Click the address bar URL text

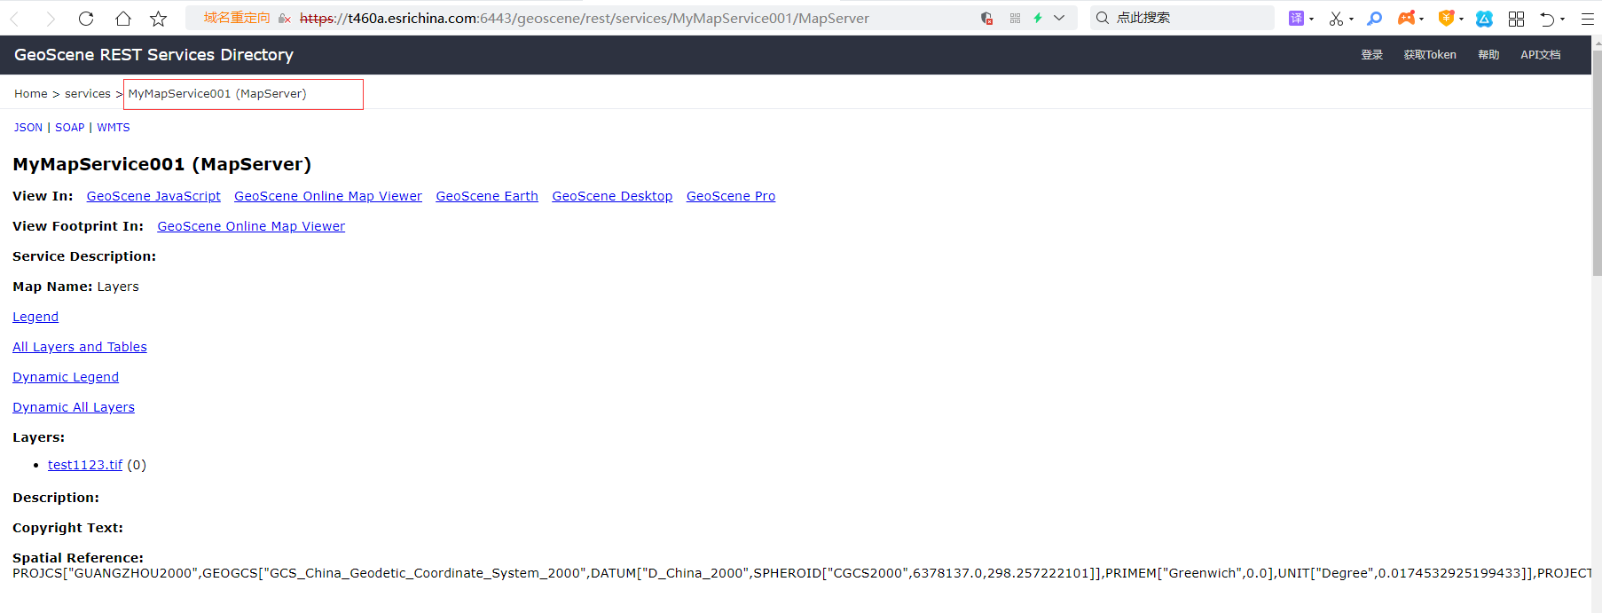tap(585, 18)
